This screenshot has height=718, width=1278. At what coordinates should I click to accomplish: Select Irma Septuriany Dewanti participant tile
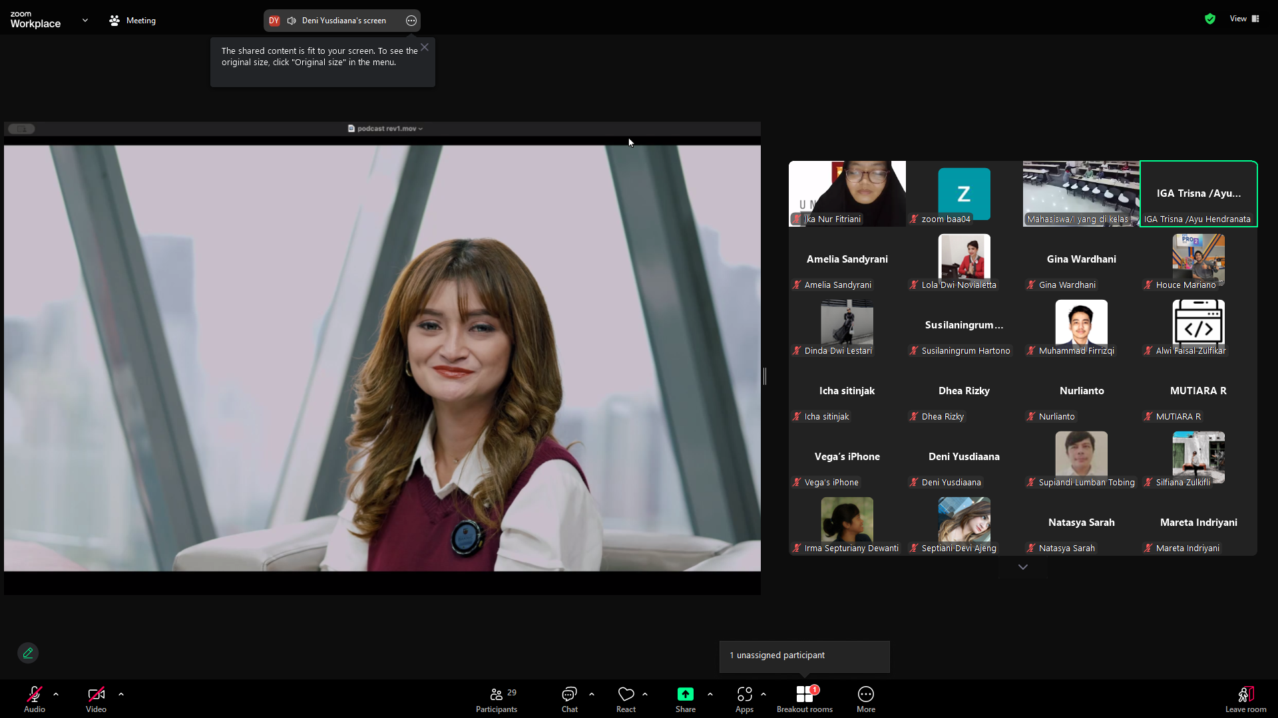point(847,523)
